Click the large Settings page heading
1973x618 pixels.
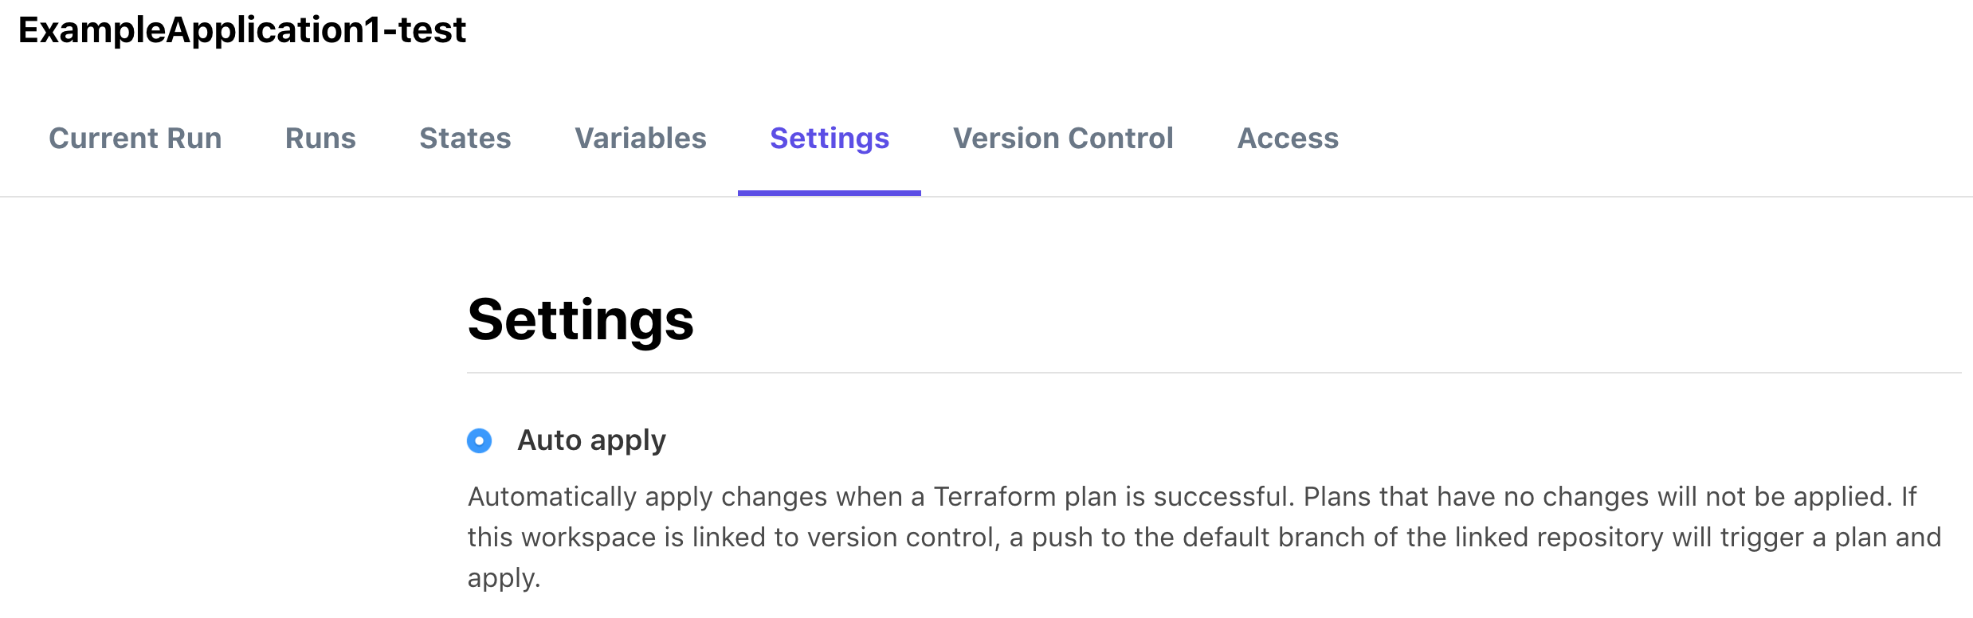(581, 320)
